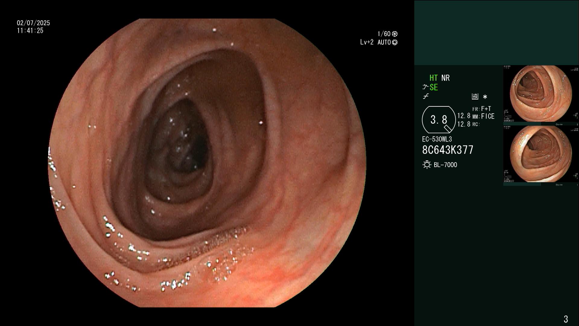Click the FR: F+T setting
Image resolution: width=579 pixels, height=326 pixels.
click(x=482, y=109)
